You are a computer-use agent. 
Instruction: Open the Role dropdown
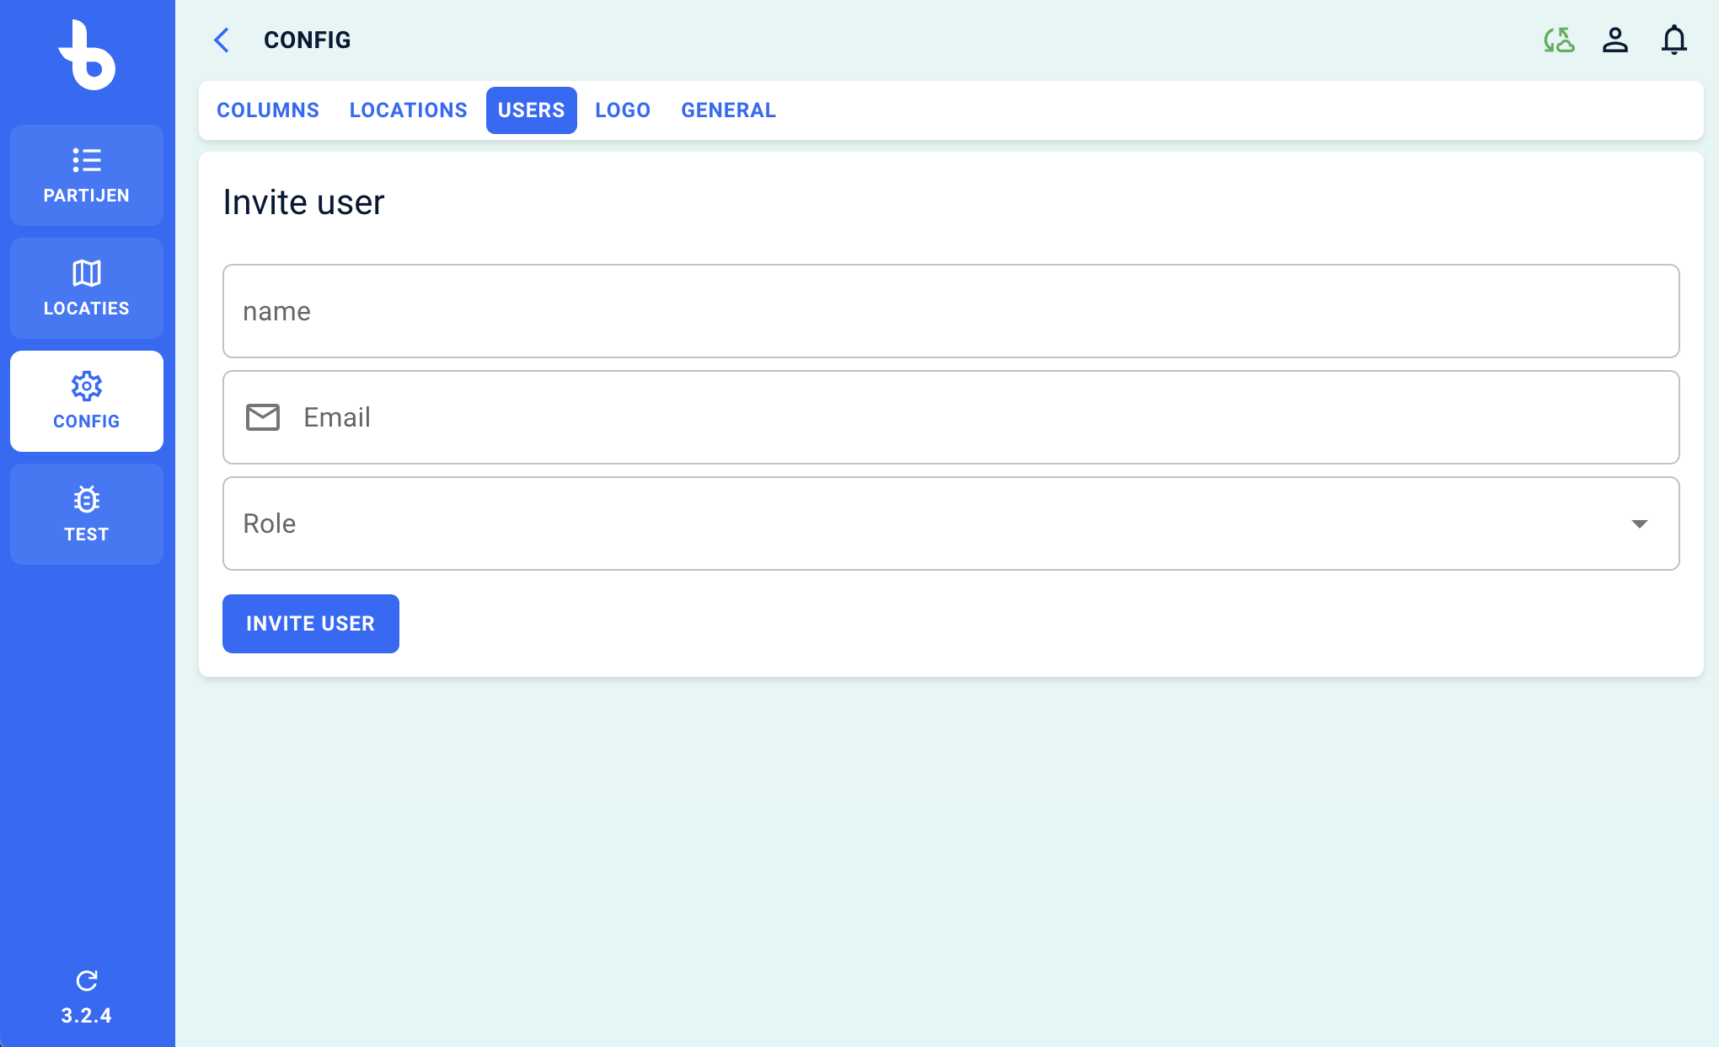pyautogui.click(x=951, y=523)
